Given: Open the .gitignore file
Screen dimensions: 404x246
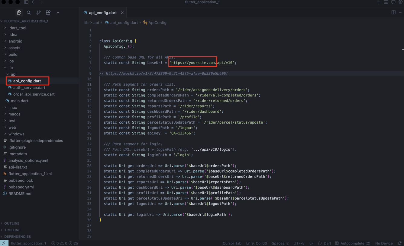Looking at the screenshot, I should click(x=17, y=147).
